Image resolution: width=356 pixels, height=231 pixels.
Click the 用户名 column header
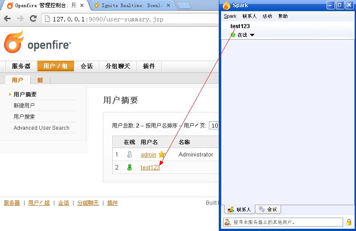click(149, 142)
